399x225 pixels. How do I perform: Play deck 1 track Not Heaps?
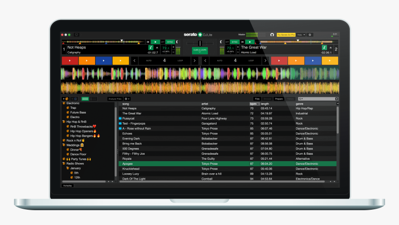click(155, 42)
